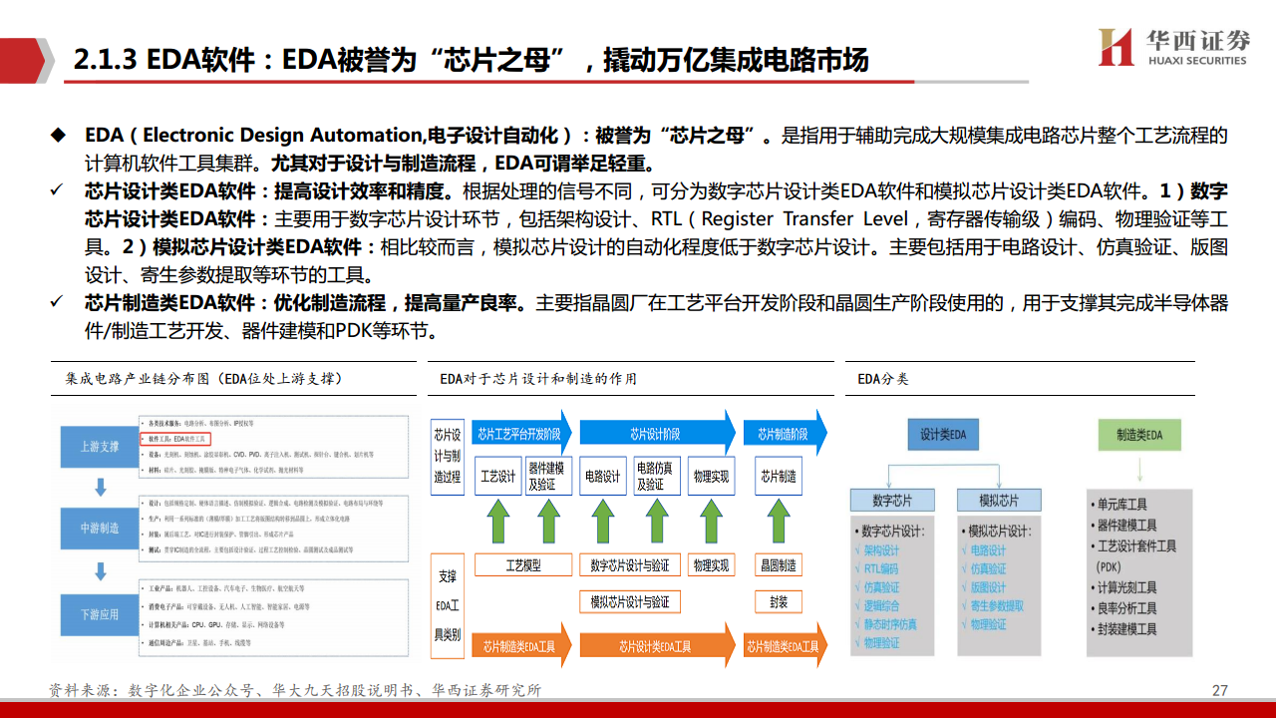
Task: Select the 电路仿真及验证 process box
Action: coord(656,477)
